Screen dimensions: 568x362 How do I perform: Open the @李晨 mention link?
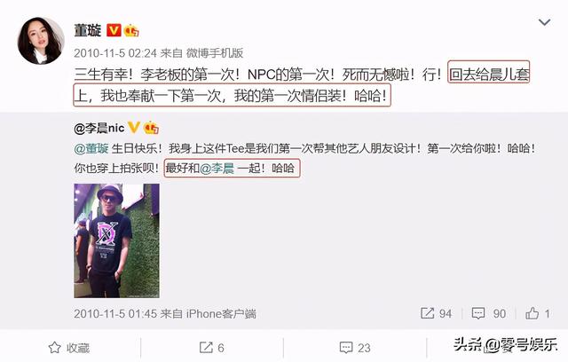[217, 168]
